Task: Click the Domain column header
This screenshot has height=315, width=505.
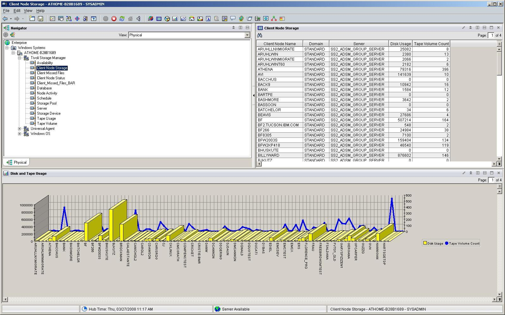Action: point(316,44)
